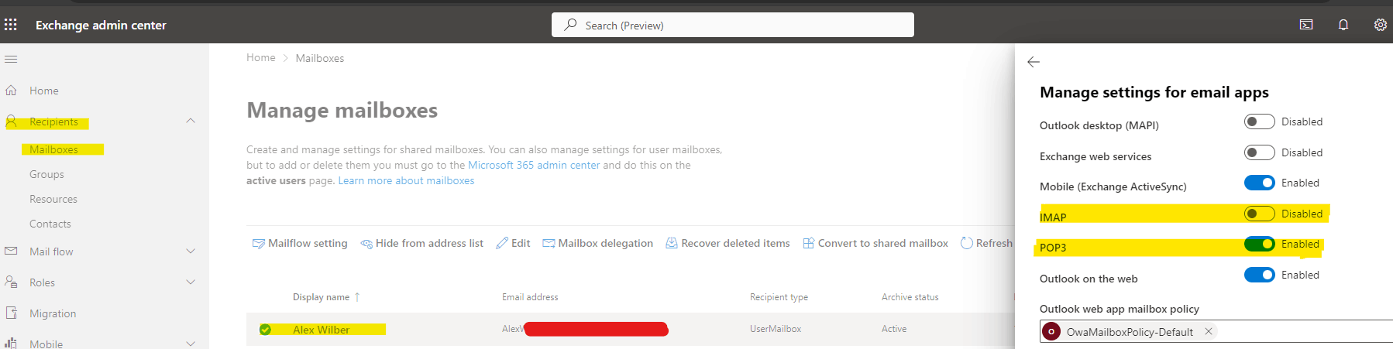This screenshot has height=349, width=1393.
Task: Click Mailflow setting toolbar button
Action: (x=300, y=243)
